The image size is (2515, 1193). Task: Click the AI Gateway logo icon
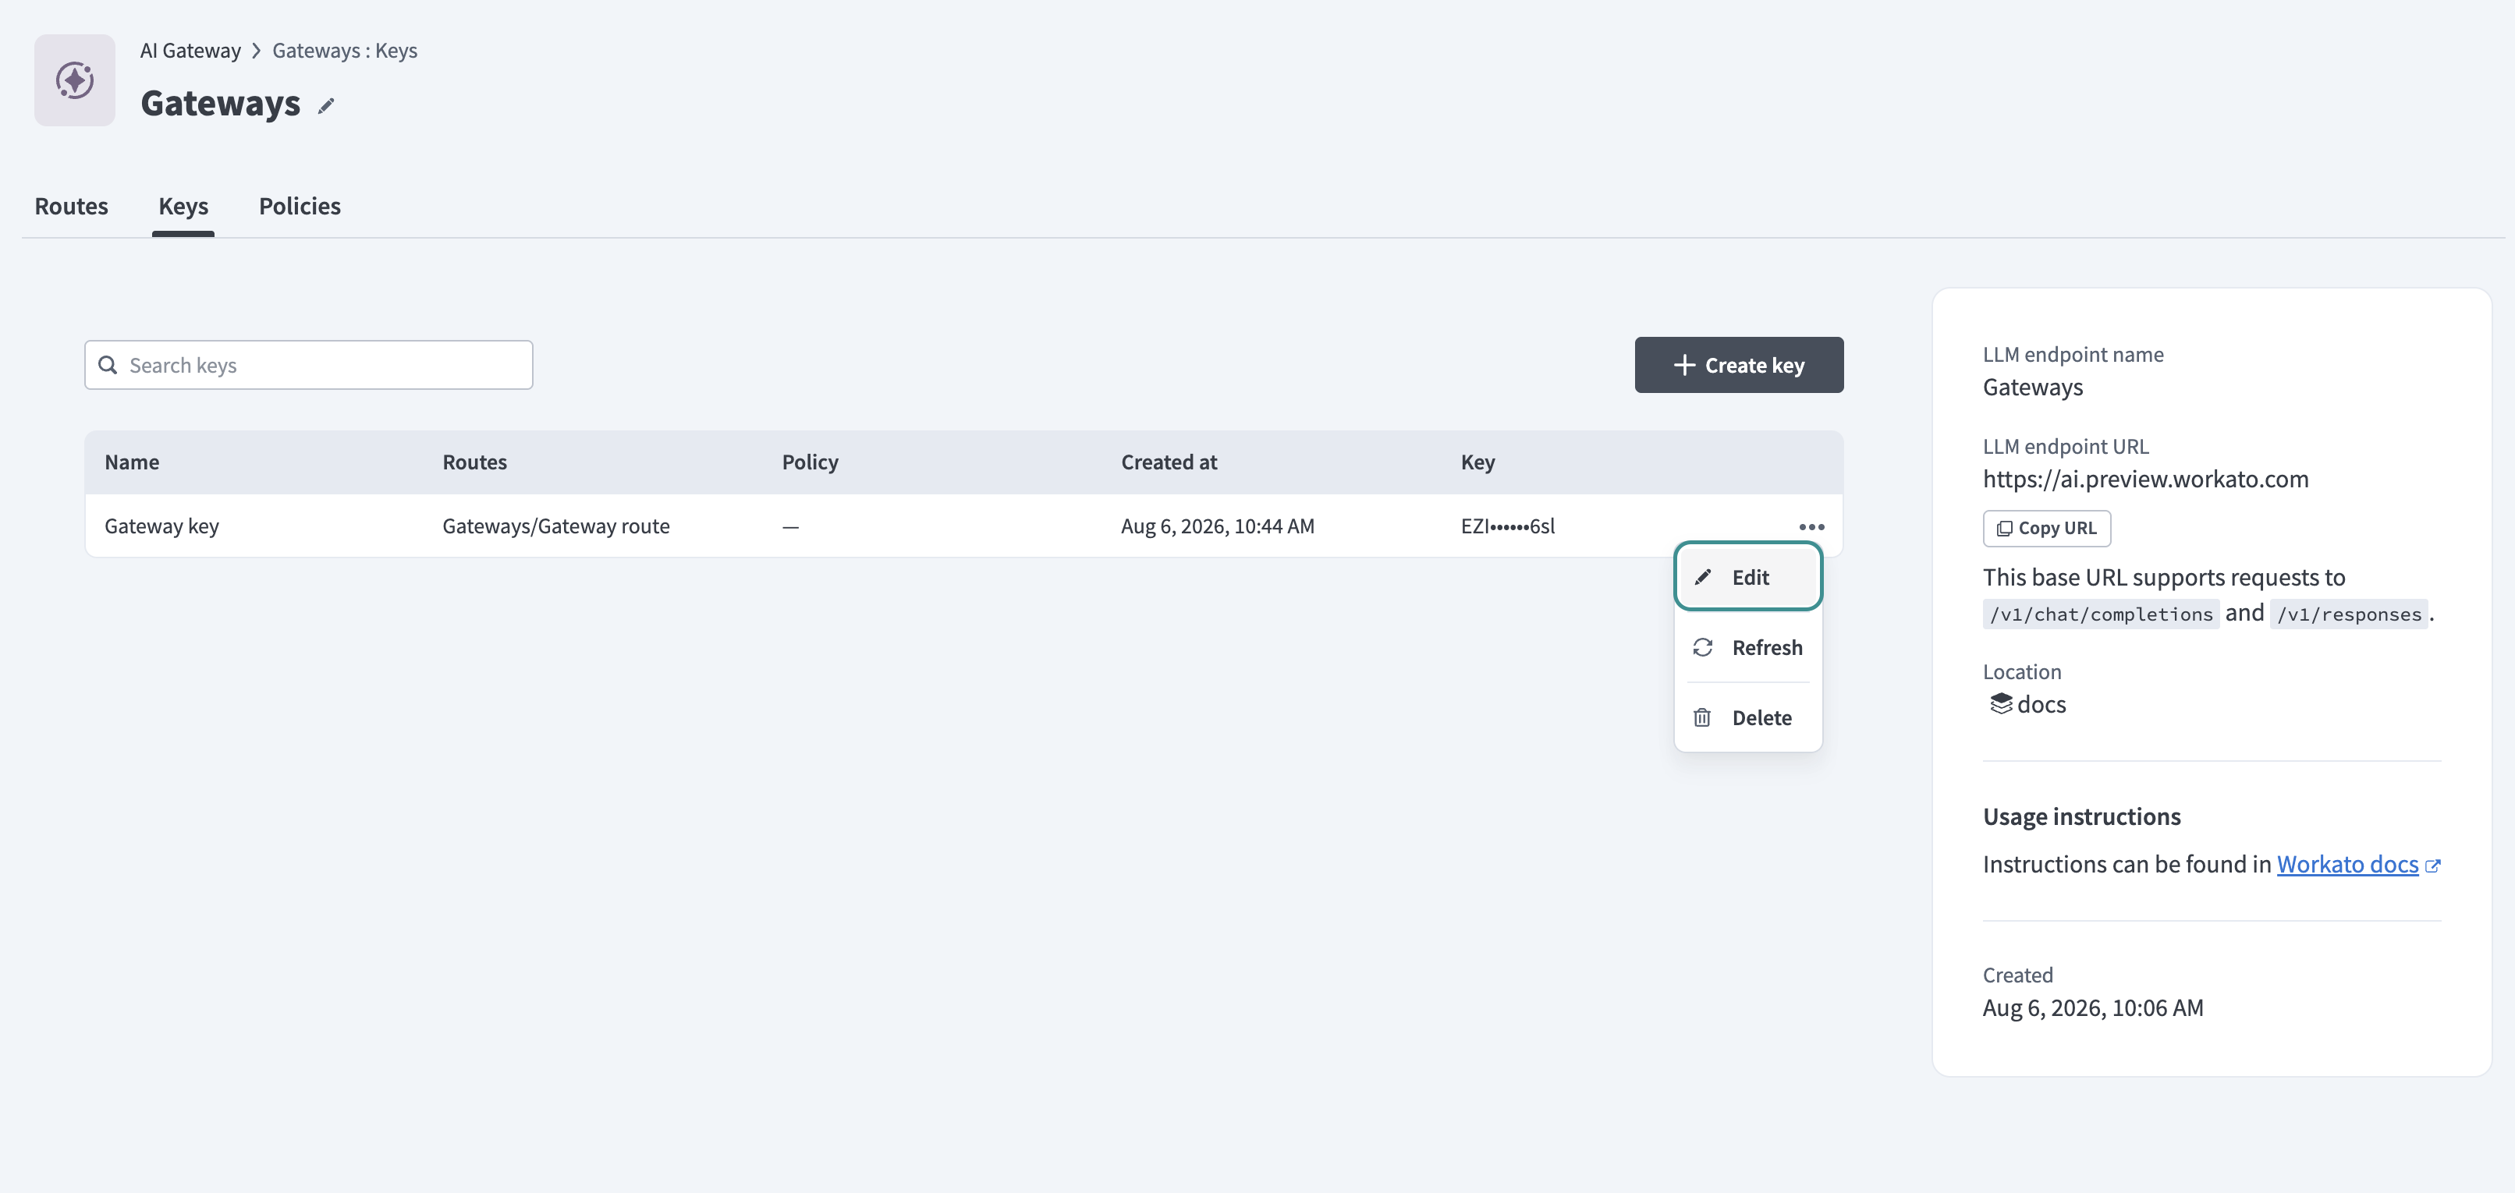75,80
